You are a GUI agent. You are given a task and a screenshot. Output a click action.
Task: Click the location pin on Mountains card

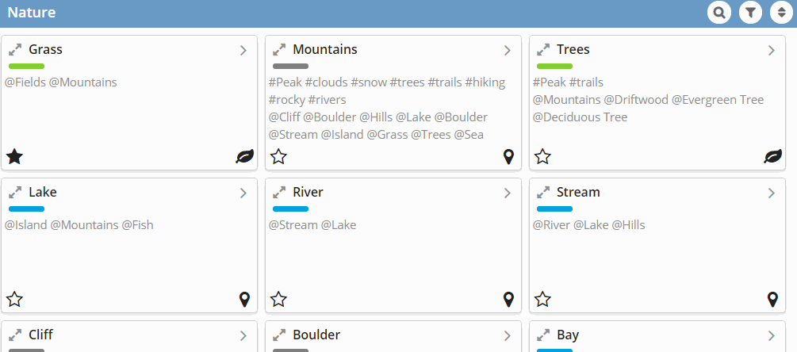(508, 157)
